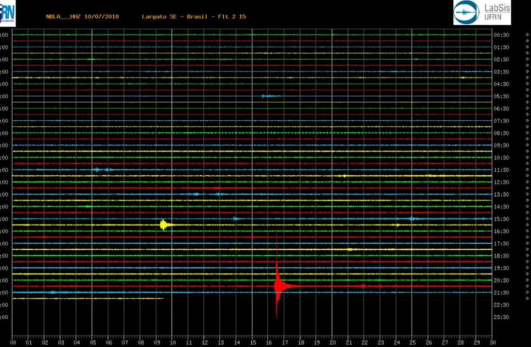Select the 13:30 time label

tap(501, 194)
